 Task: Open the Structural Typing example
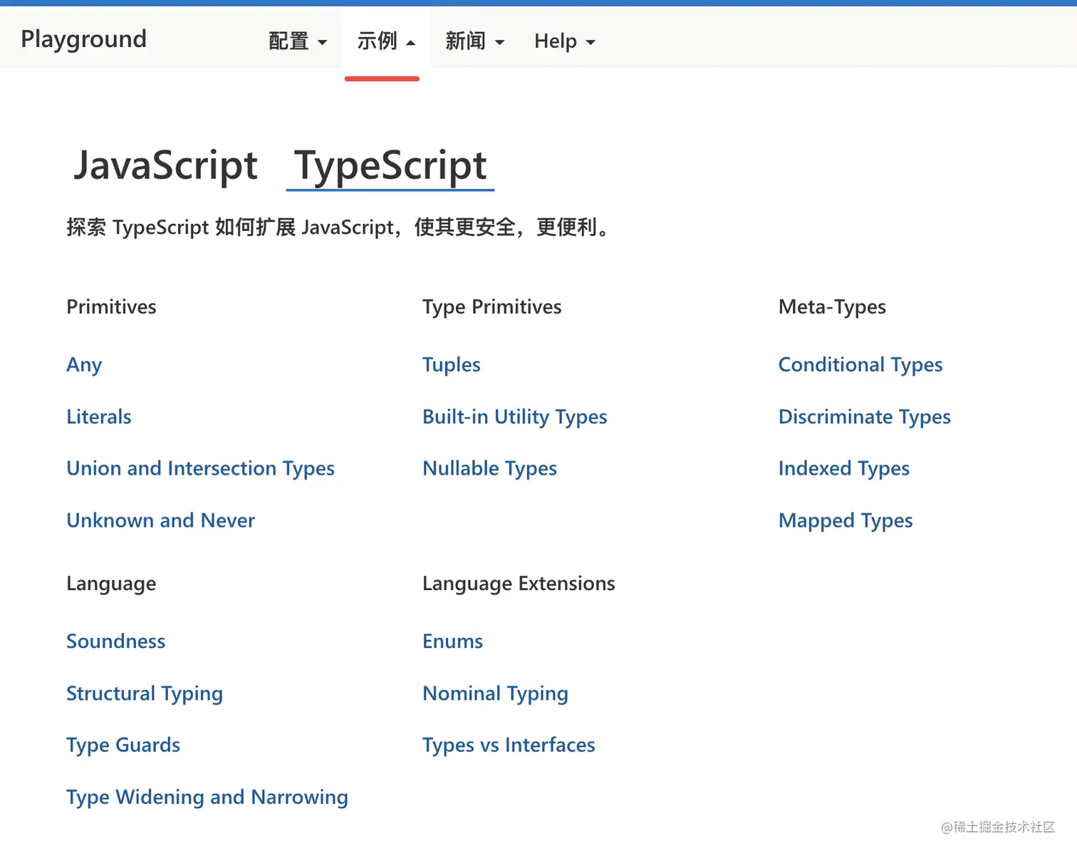pyautogui.click(x=145, y=693)
